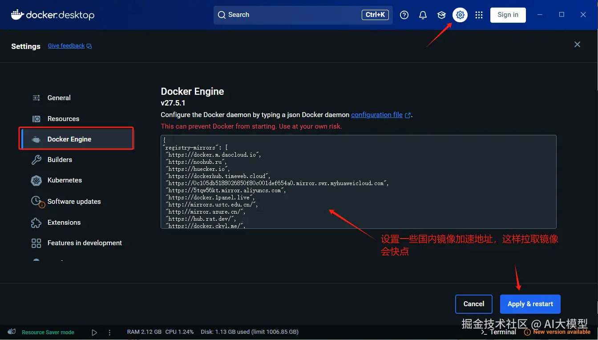The width and height of the screenshot is (598, 340).
Task: Click the Disk 1.13 GB used entry
Action: click(250, 332)
